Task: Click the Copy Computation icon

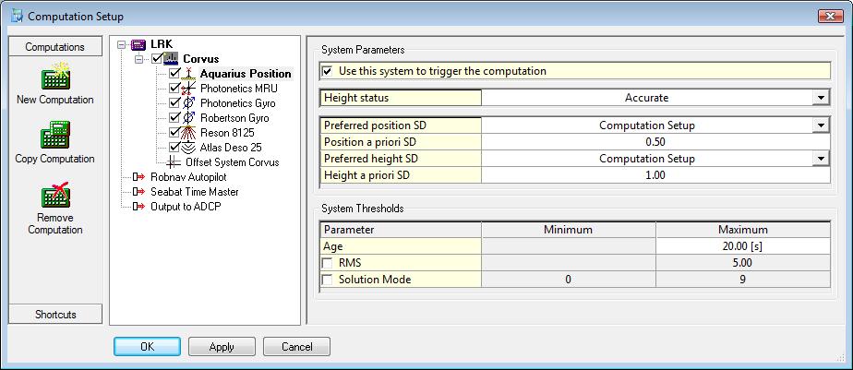Action: (54, 137)
